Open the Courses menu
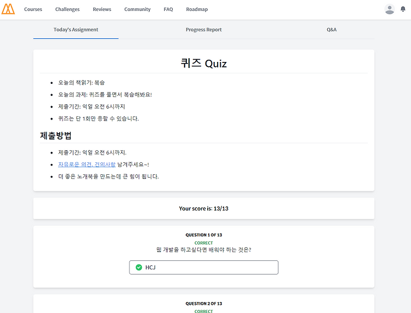The width and height of the screenshot is (411, 313). click(33, 9)
